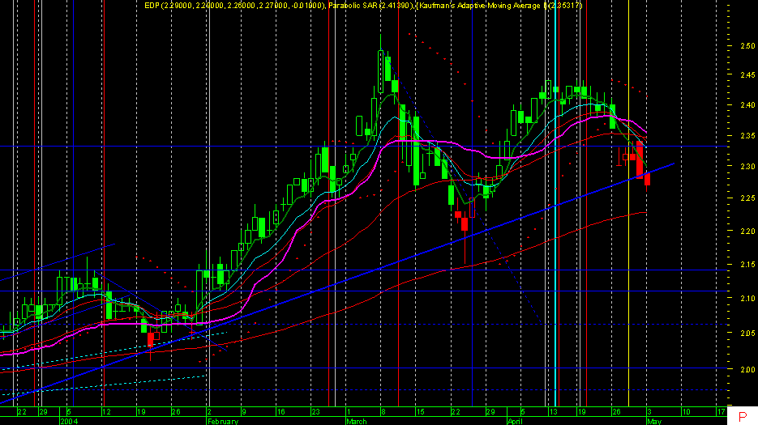
Task: Click the red P icon in corner
Action: coord(743,417)
